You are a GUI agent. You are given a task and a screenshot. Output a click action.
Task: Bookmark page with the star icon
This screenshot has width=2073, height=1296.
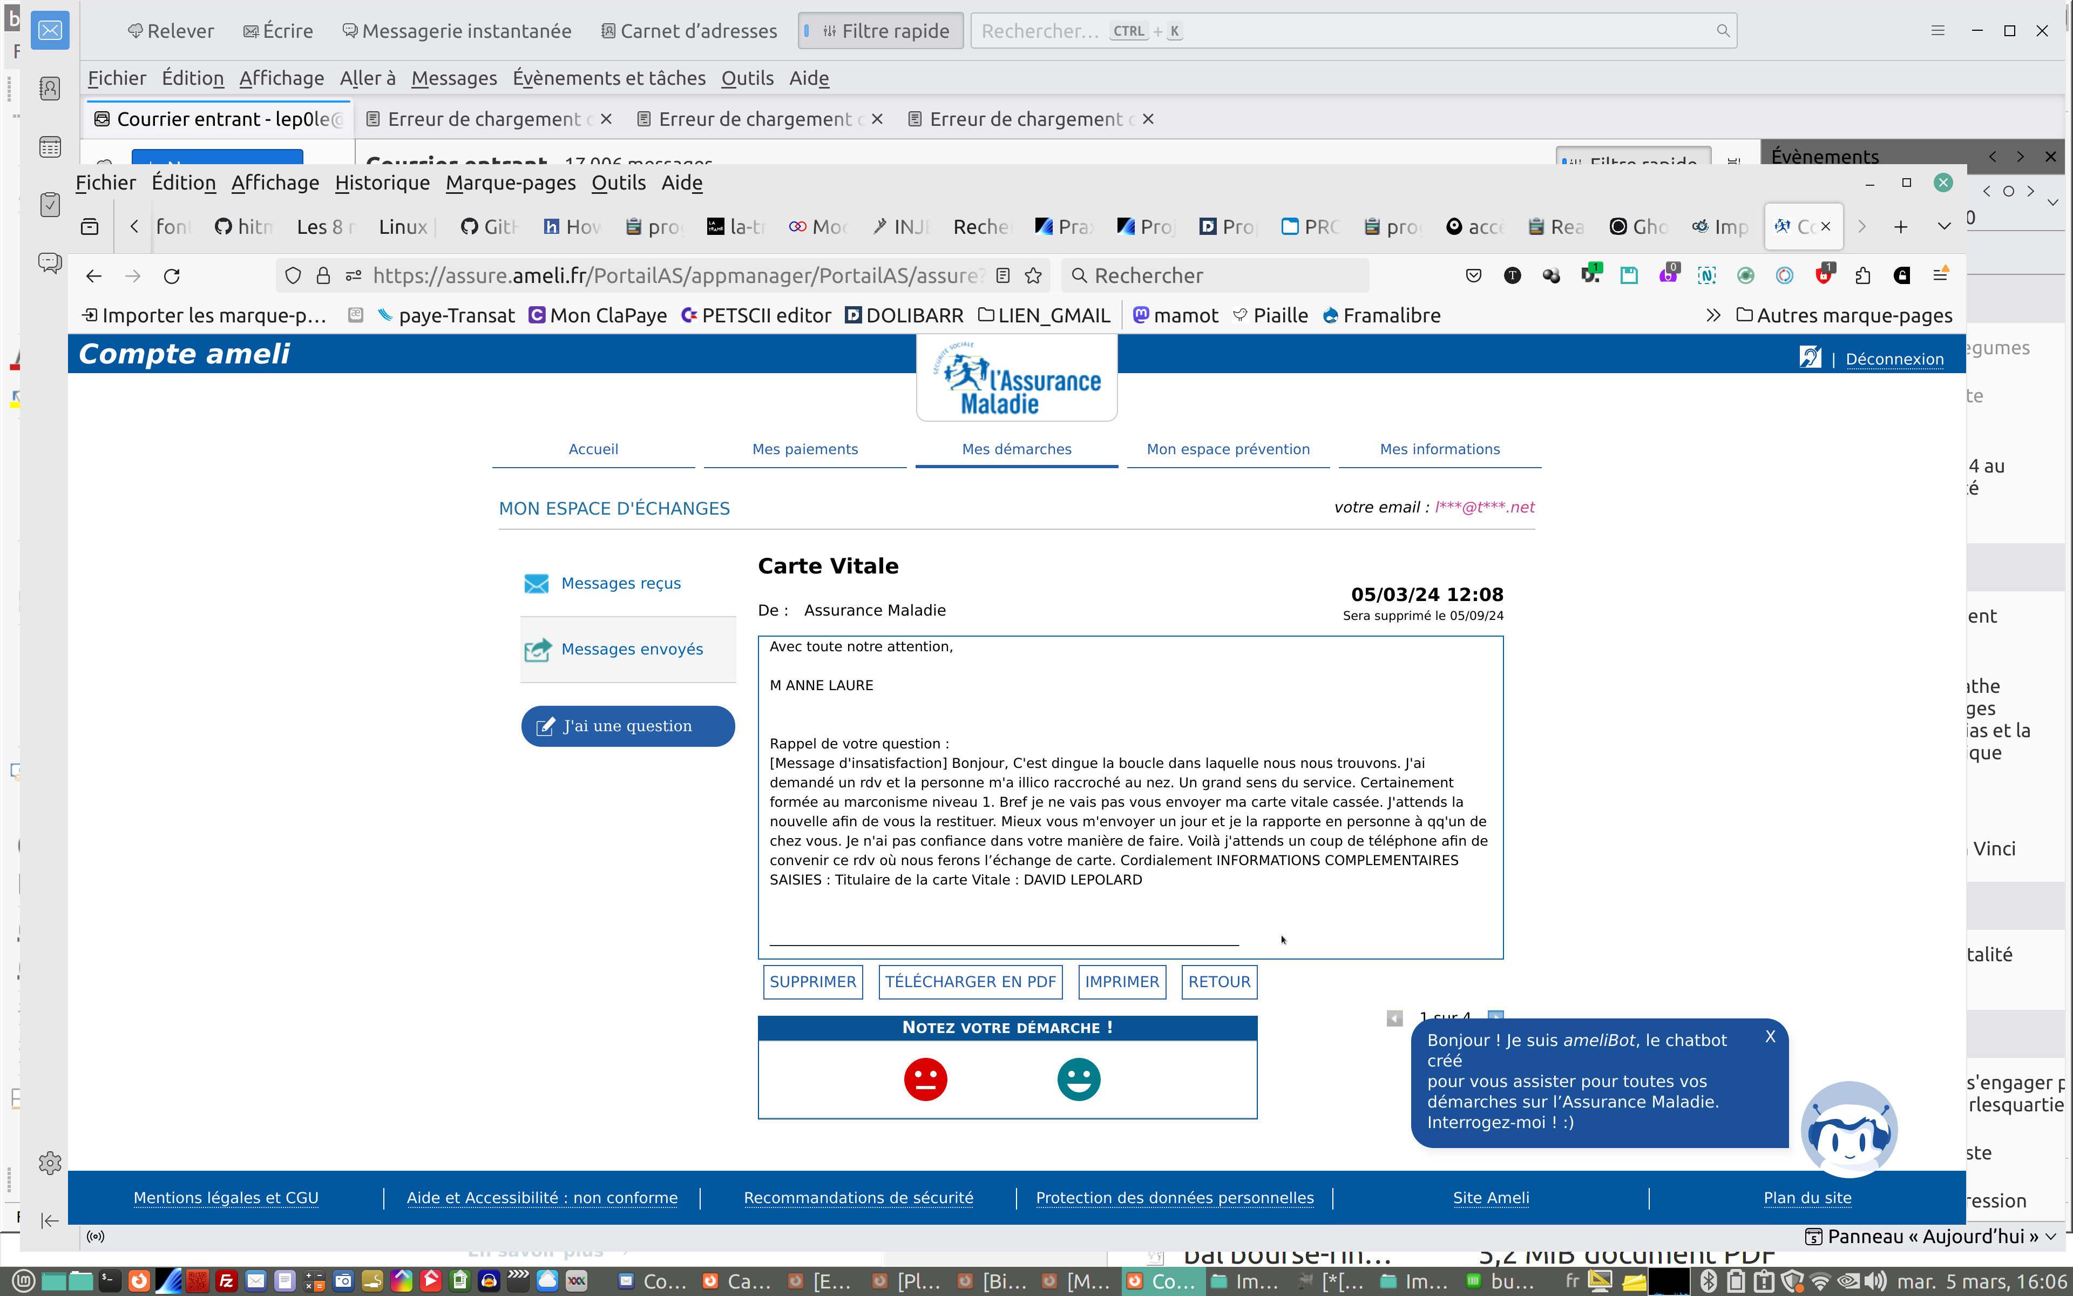coord(1034,276)
